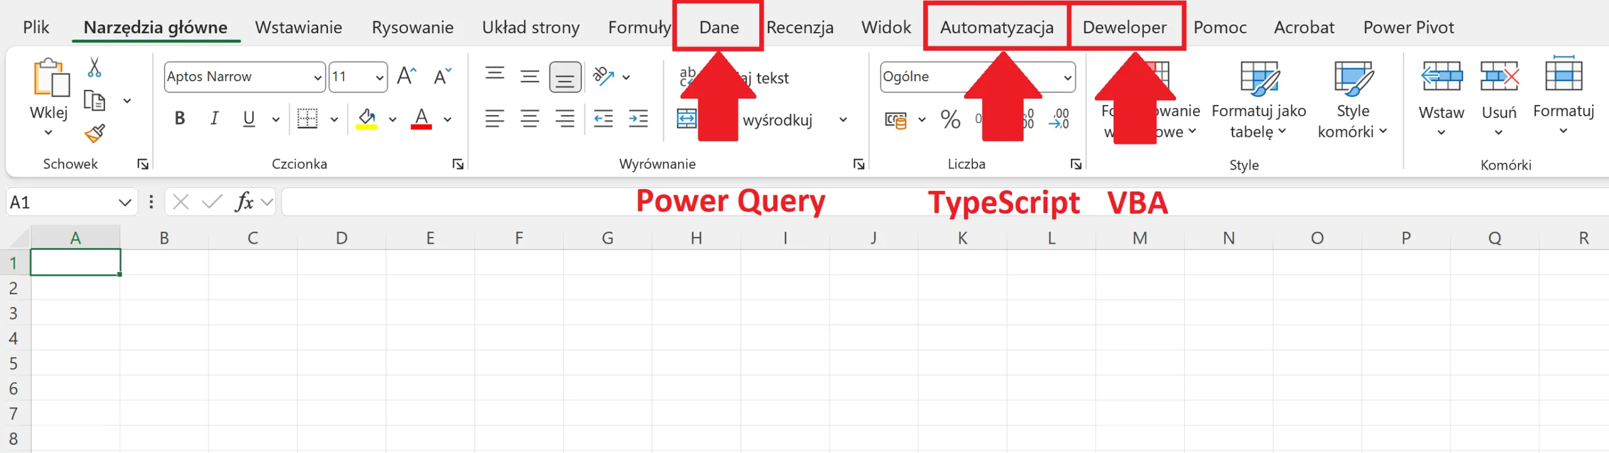Toggle bottom vertical alignment button

[564, 77]
